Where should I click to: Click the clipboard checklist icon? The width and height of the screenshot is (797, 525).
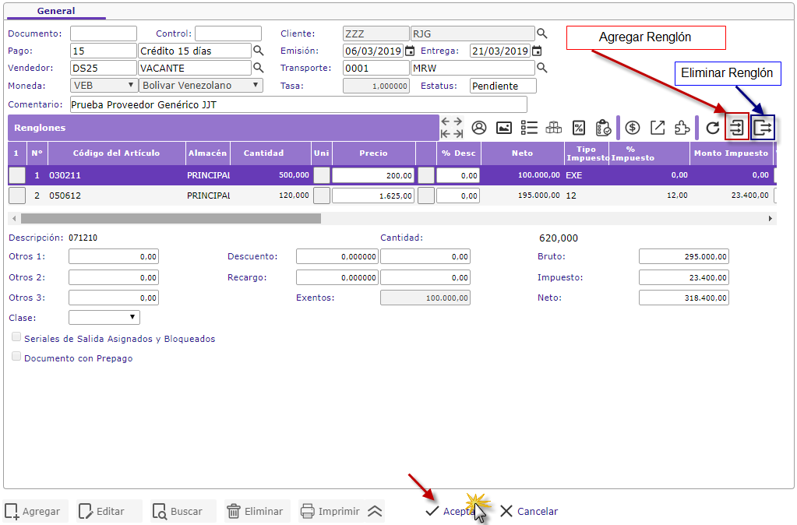pyautogui.click(x=602, y=128)
